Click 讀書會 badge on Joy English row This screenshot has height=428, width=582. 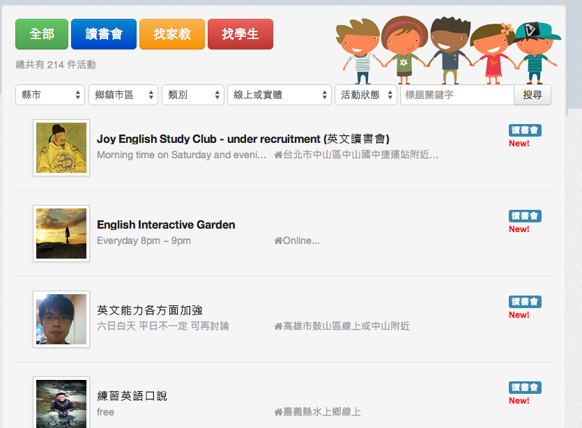pyautogui.click(x=525, y=130)
